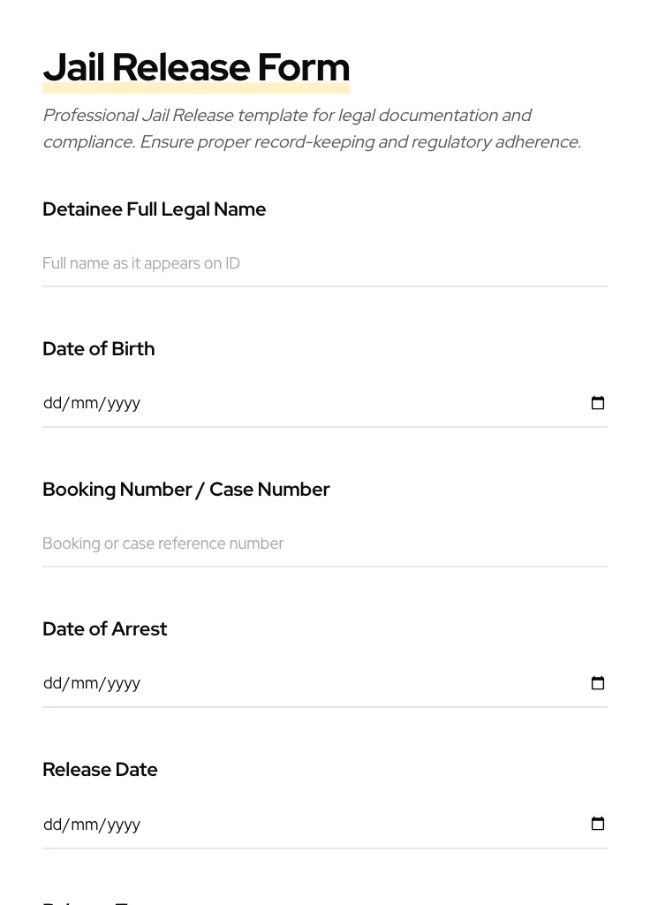The height and width of the screenshot is (905, 650).
Task: Click the Date of Birth label
Action: click(98, 348)
